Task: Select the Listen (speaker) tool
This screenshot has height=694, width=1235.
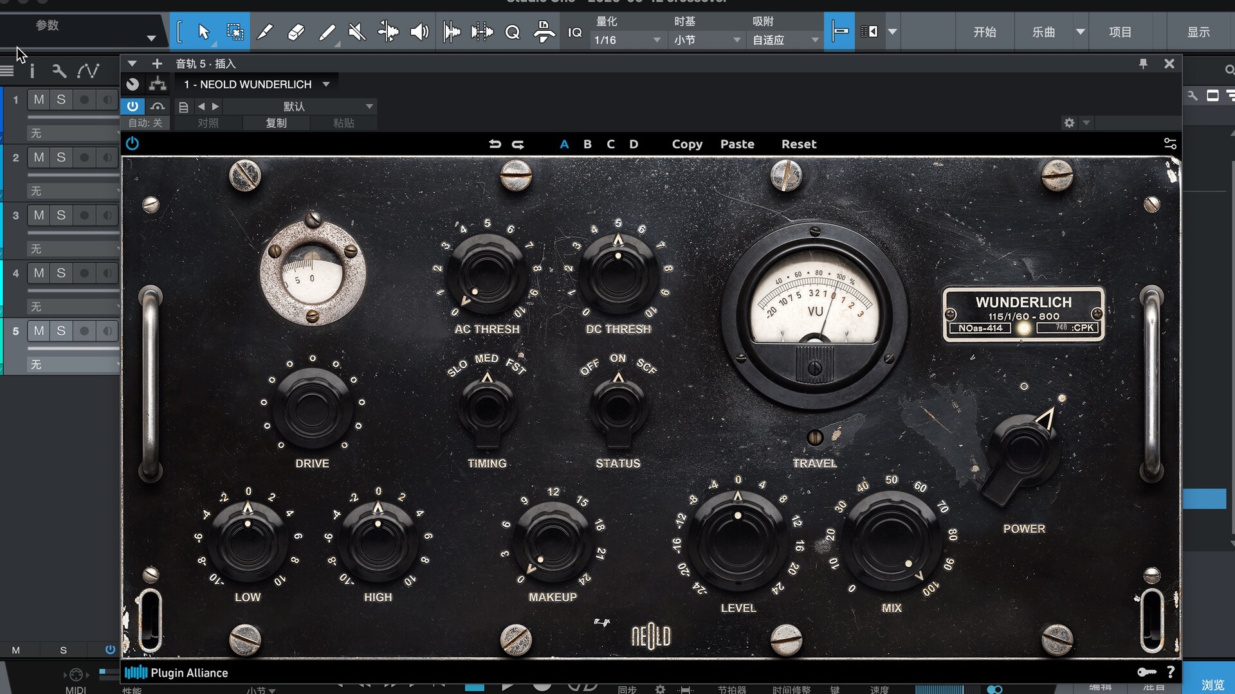Action: click(419, 31)
